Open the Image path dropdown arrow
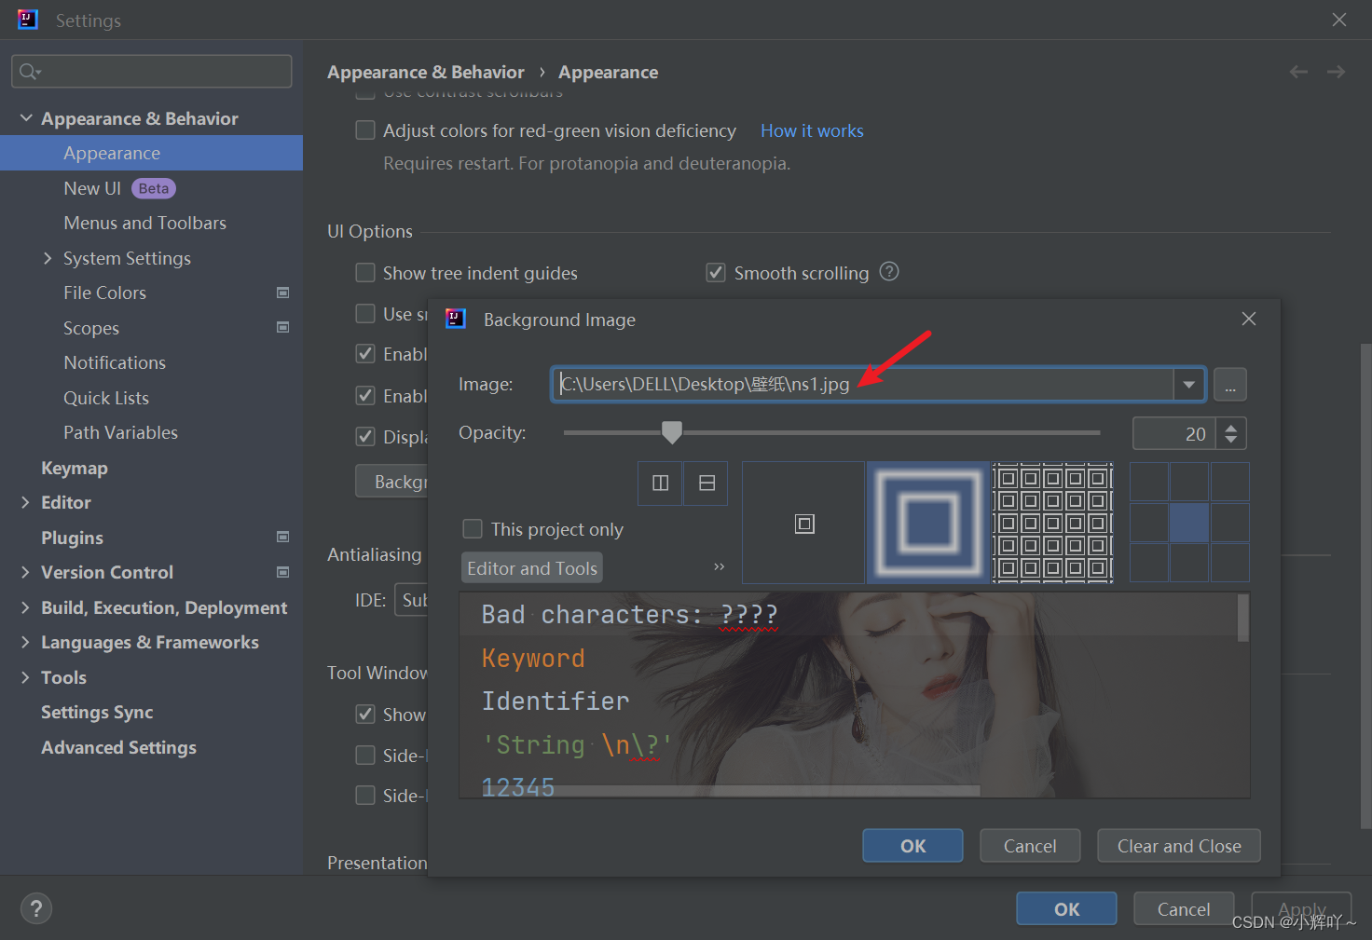The height and width of the screenshot is (940, 1372). coord(1188,384)
